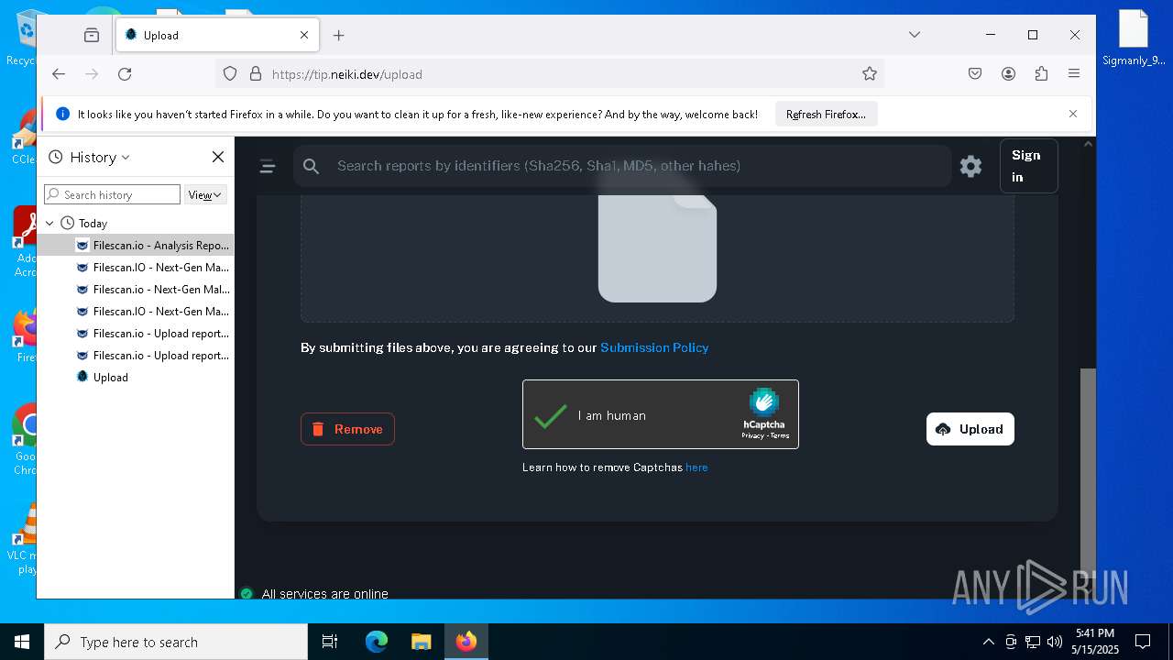Image resolution: width=1173 pixels, height=660 pixels.
Task: Show site security padlock info
Action: [256, 74]
